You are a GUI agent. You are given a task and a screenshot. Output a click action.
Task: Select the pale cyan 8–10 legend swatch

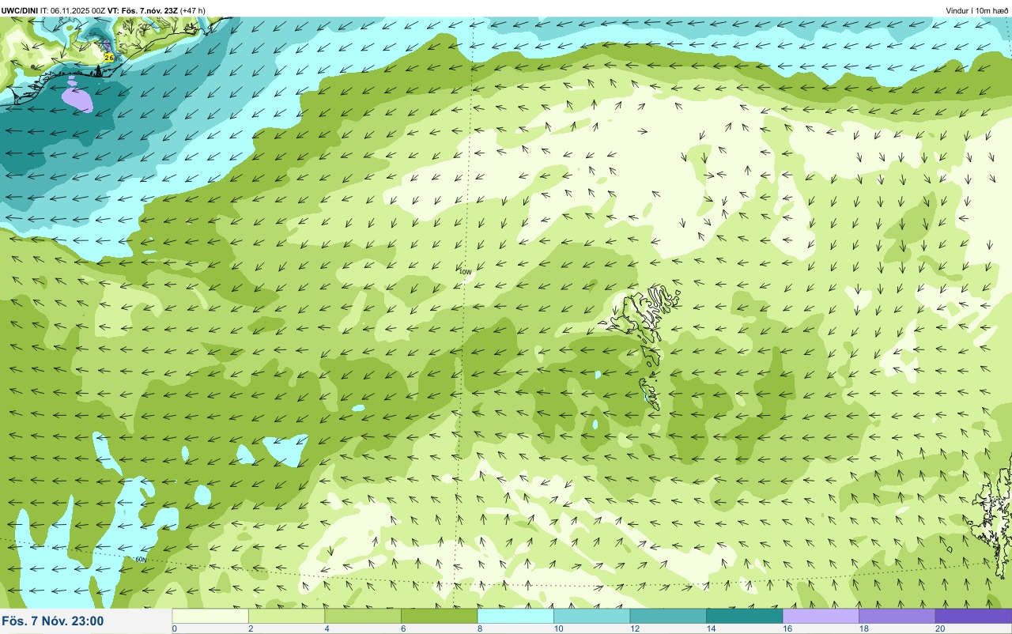pyautogui.click(x=515, y=616)
